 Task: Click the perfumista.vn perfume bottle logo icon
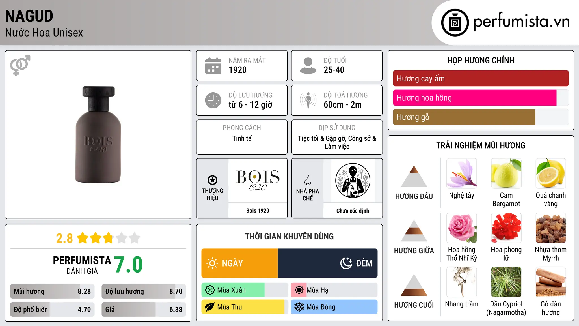(x=455, y=23)
